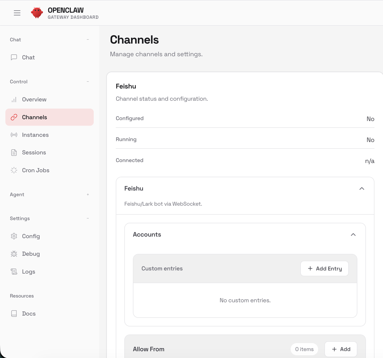Open the Logs page
The width and height of the screenshot is (383, 358).
tap(49, 272)
